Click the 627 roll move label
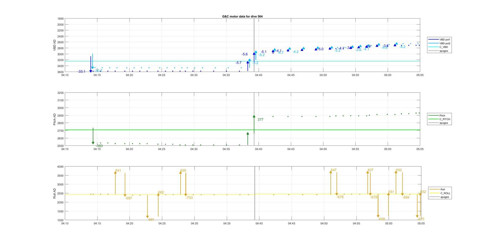Viewport: 499px width, 247px height. coord(371,170)
